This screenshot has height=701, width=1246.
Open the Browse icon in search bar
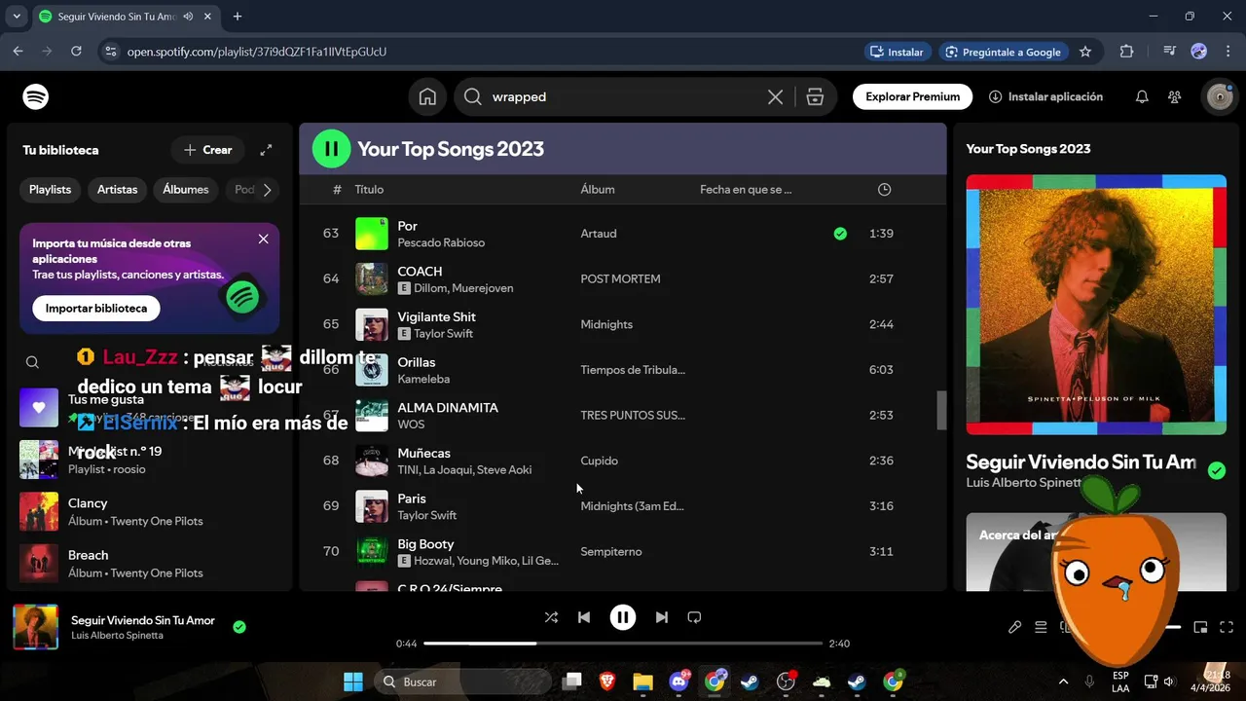815,96
